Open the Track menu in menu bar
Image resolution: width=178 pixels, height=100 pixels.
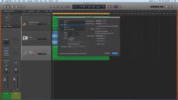tap(24, 1)
